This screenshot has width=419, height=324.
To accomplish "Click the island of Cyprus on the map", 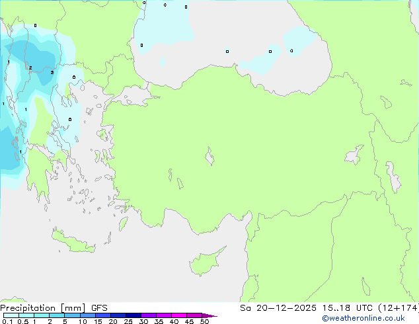I will click(x=206, y=263).
